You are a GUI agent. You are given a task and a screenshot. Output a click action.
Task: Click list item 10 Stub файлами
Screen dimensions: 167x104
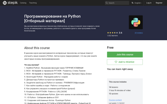(57, 95)
